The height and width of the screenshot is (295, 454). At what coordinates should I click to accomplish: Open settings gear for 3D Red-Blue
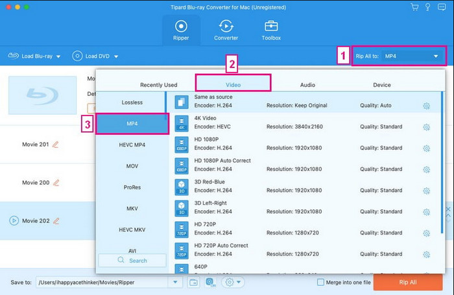point(427,191)
